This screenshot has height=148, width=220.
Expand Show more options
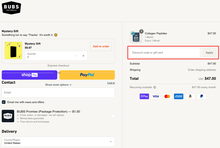tap(58, 85)
